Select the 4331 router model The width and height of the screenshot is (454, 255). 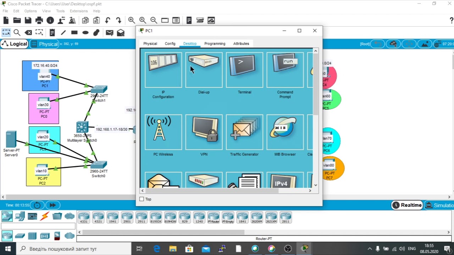click(x=84, y=218)
